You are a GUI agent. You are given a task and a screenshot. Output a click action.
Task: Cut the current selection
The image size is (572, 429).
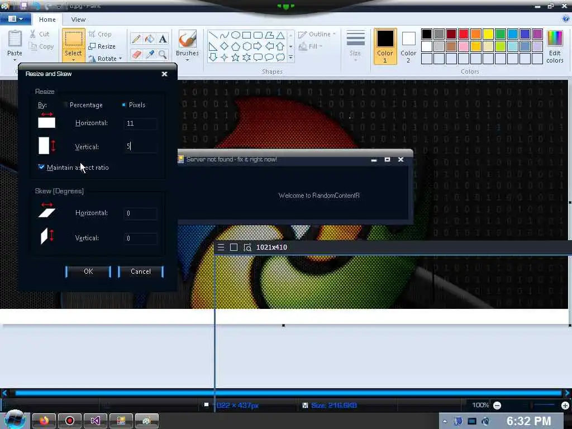(x=40, y=34)
